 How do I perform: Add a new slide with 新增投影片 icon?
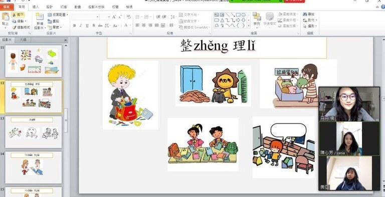tap(40, 17)
